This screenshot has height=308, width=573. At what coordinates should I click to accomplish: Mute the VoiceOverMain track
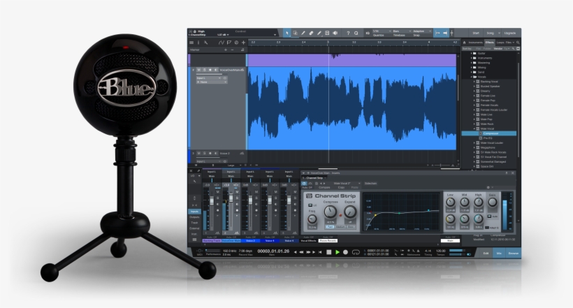coord(198,70)
